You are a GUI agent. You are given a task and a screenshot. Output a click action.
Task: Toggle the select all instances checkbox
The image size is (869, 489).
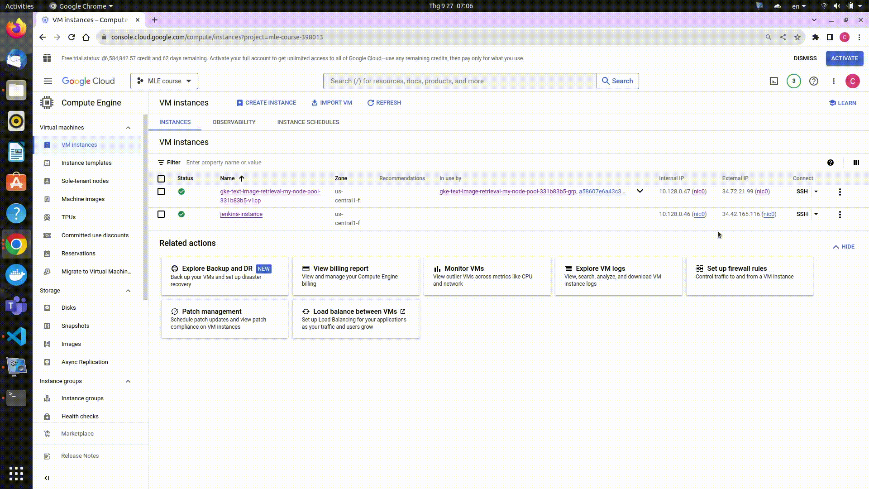tap(161, 178)
